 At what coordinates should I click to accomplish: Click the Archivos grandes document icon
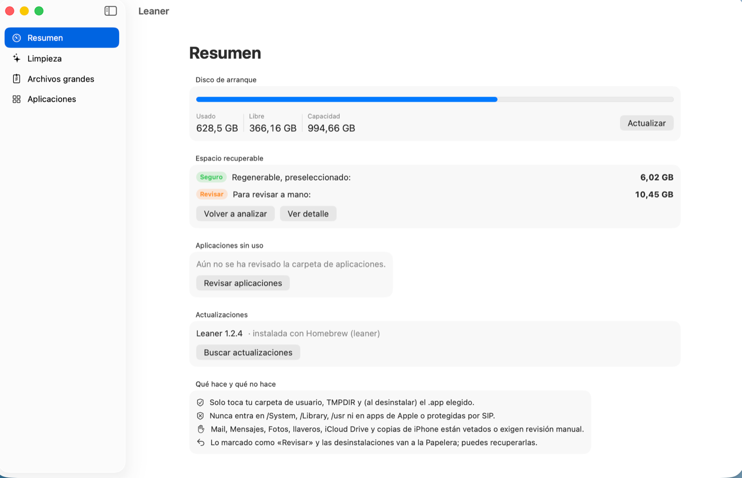pyautogui.click(x=16, y=79)
